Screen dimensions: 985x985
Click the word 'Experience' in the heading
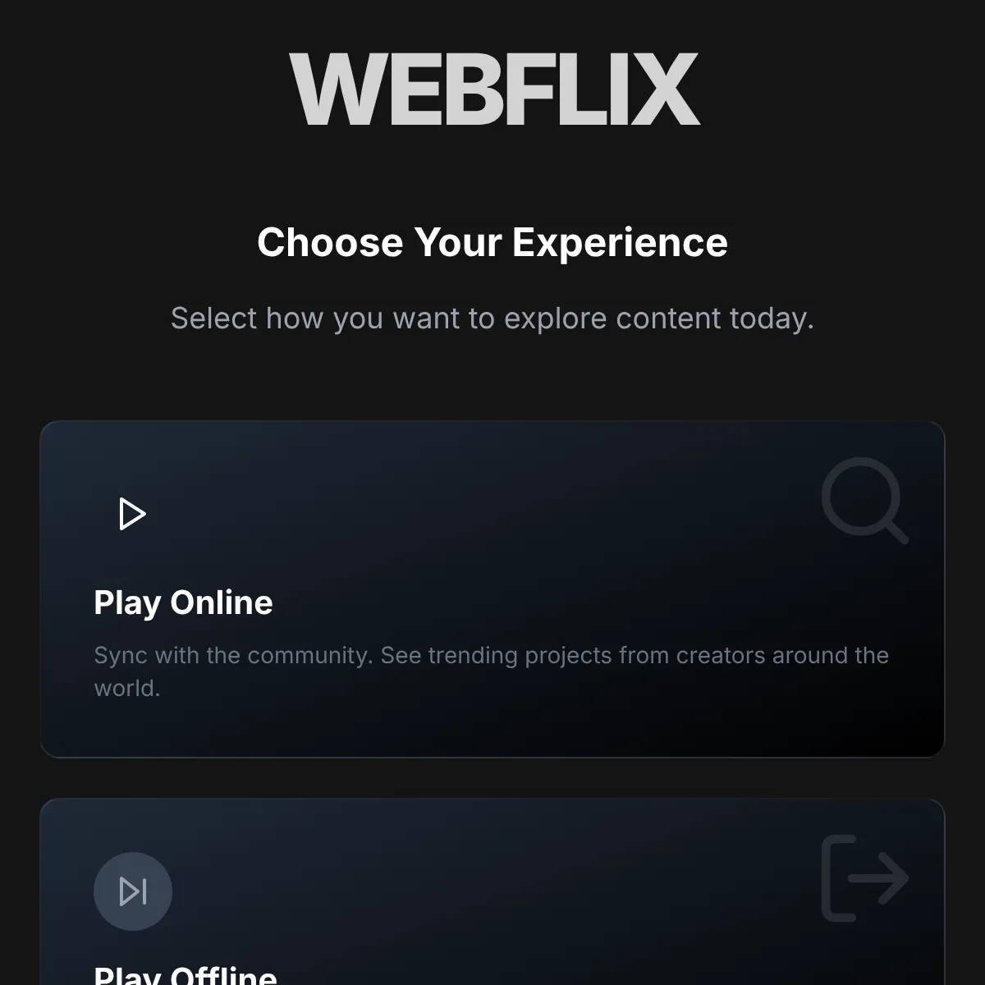coord(620,243)
